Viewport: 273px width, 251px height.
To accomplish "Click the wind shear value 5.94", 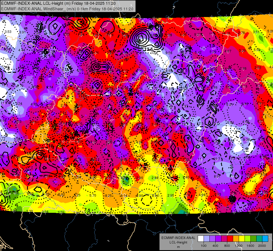I will tap(230, 123).
